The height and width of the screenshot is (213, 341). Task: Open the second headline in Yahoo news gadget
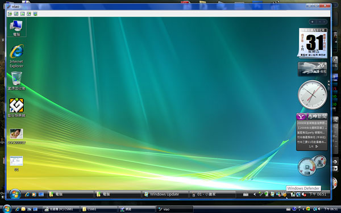pos(312,128)
